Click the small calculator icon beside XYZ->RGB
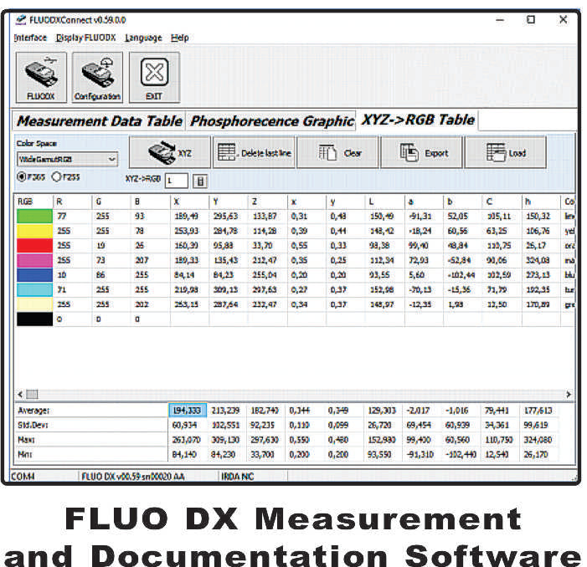The height and width of the screenshot is (567, 587). click(200, 181)
